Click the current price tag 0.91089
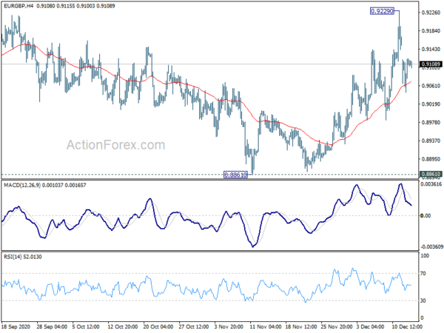 tap(431, 64)
